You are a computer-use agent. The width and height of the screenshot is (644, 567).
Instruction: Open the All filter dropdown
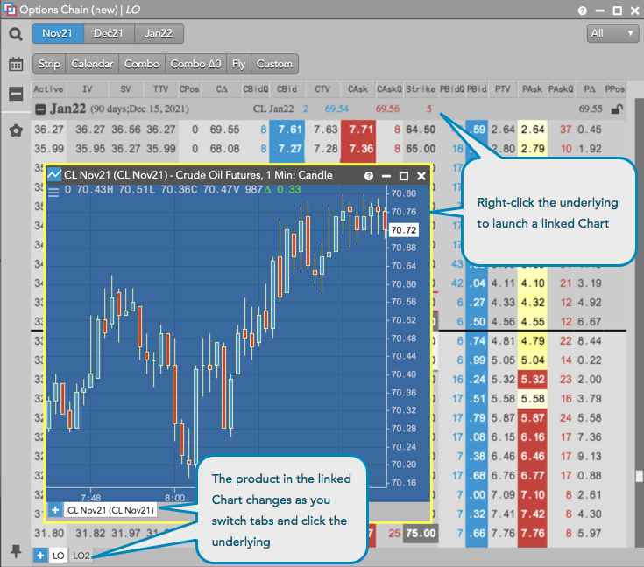click(x=613, y=33)
